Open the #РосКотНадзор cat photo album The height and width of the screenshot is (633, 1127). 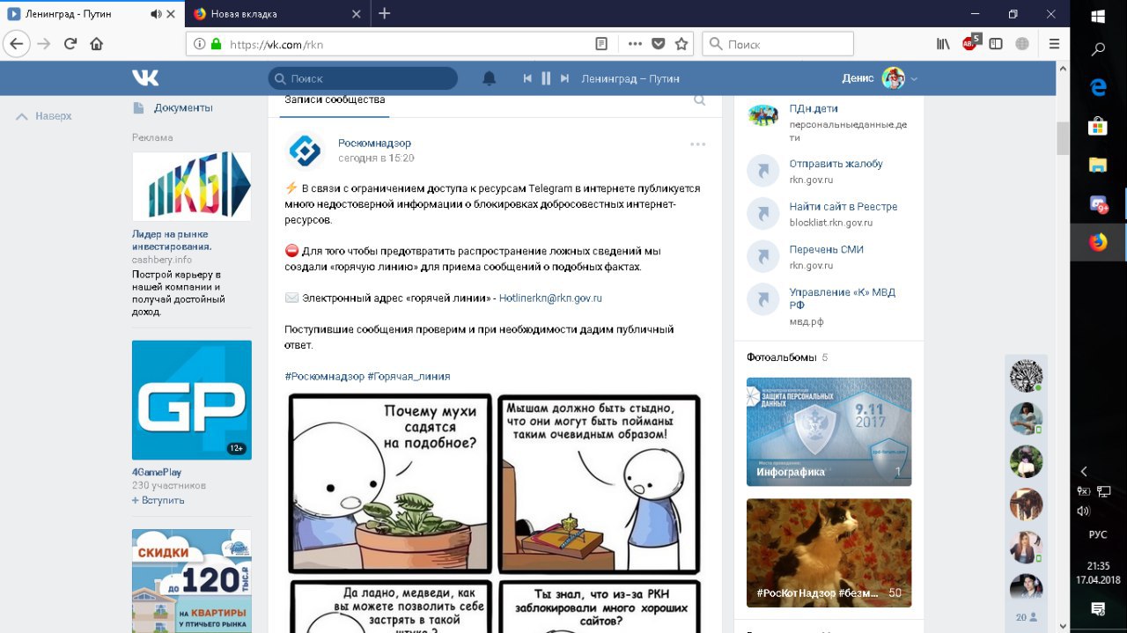[829, 553]
